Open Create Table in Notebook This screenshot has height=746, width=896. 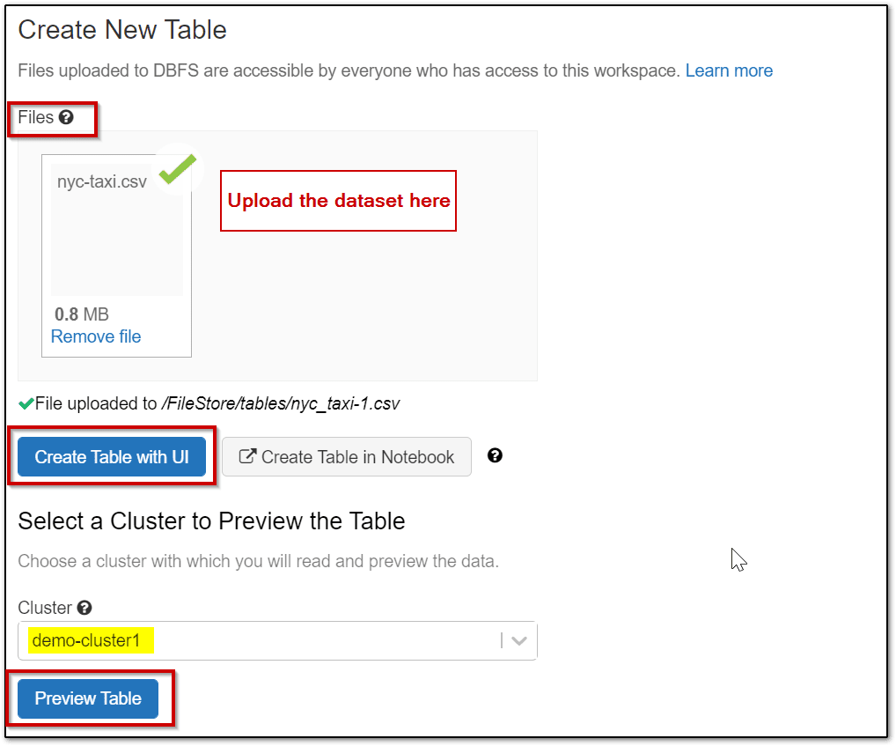click(x=346, y=456)
